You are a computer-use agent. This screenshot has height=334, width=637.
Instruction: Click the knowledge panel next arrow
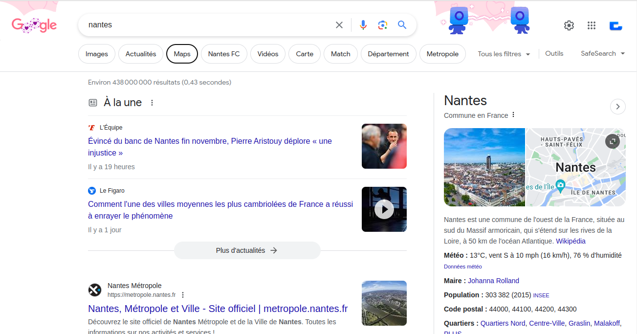click(x=618, y=107)
